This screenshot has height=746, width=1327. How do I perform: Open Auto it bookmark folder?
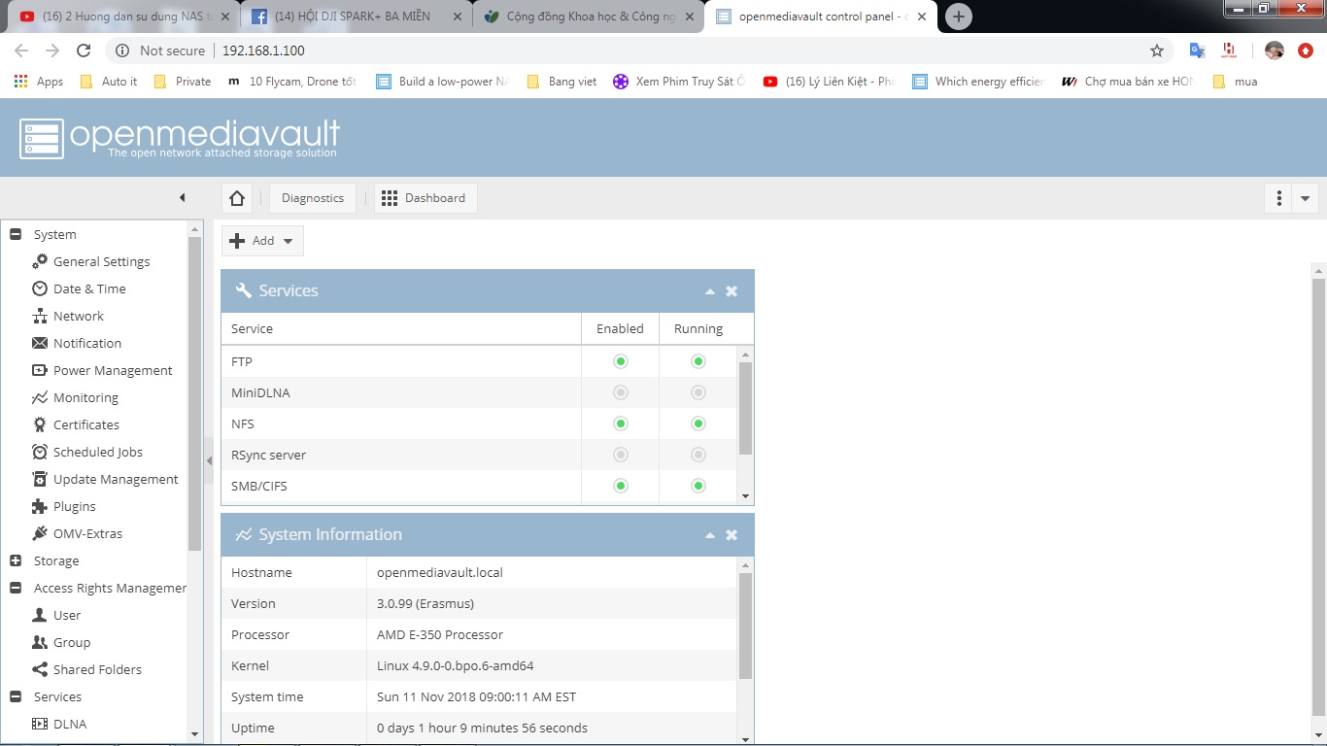(x=109, y=82)
